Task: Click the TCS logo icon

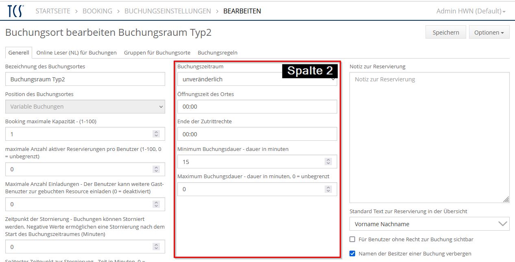Action: (15, 11)
